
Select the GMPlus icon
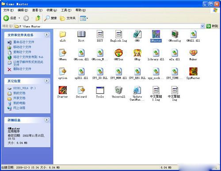(118, 53)
